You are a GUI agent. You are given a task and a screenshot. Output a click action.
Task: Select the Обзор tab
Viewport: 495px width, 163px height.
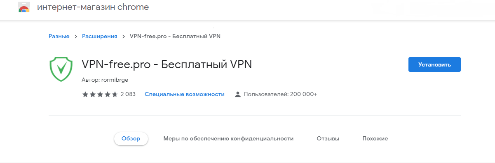point(131,139)
